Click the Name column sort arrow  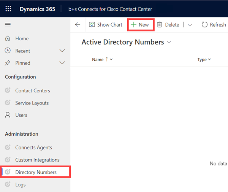click(107, 59)
